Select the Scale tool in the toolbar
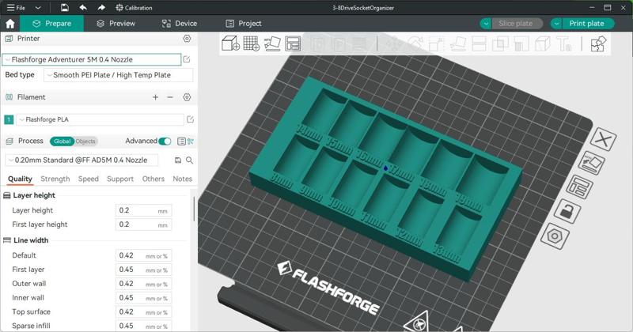 [436, 43]
